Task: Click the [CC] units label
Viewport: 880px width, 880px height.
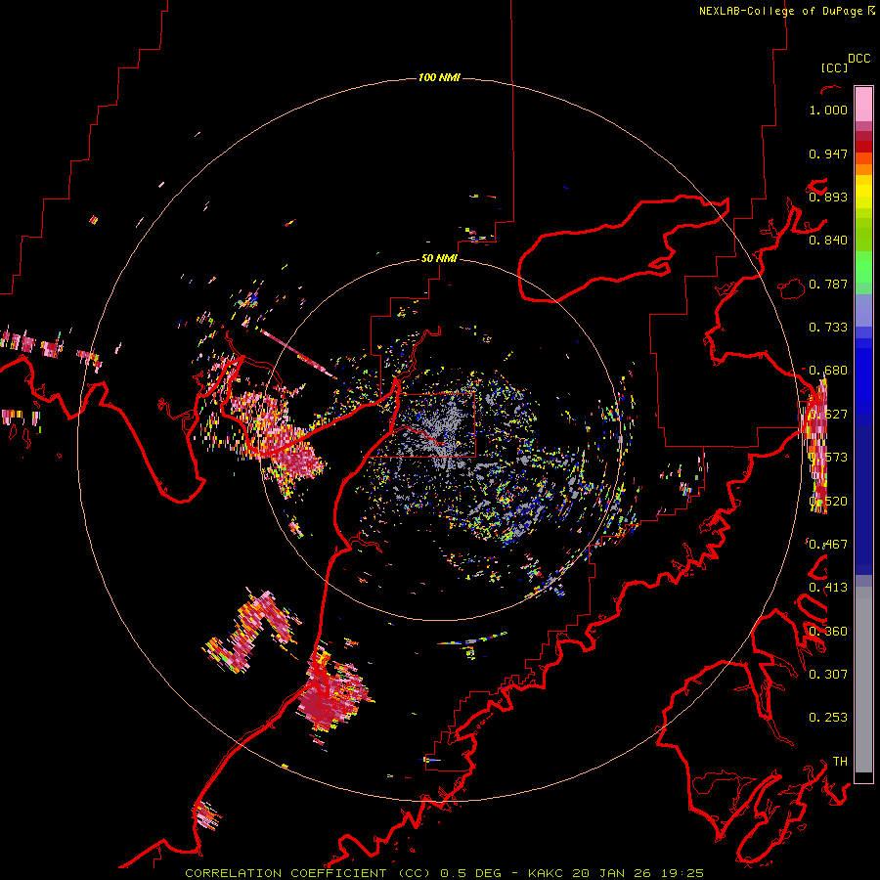Action: click(x=834, y=67)
